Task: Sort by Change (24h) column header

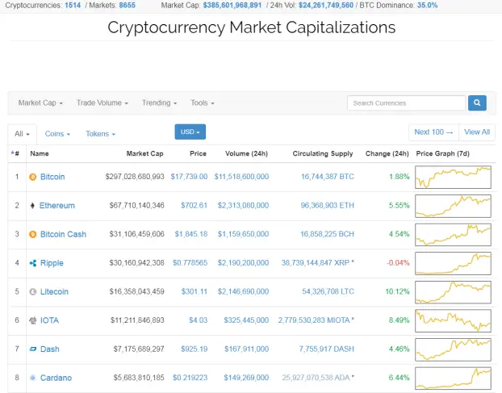Action: pos(387,153)
